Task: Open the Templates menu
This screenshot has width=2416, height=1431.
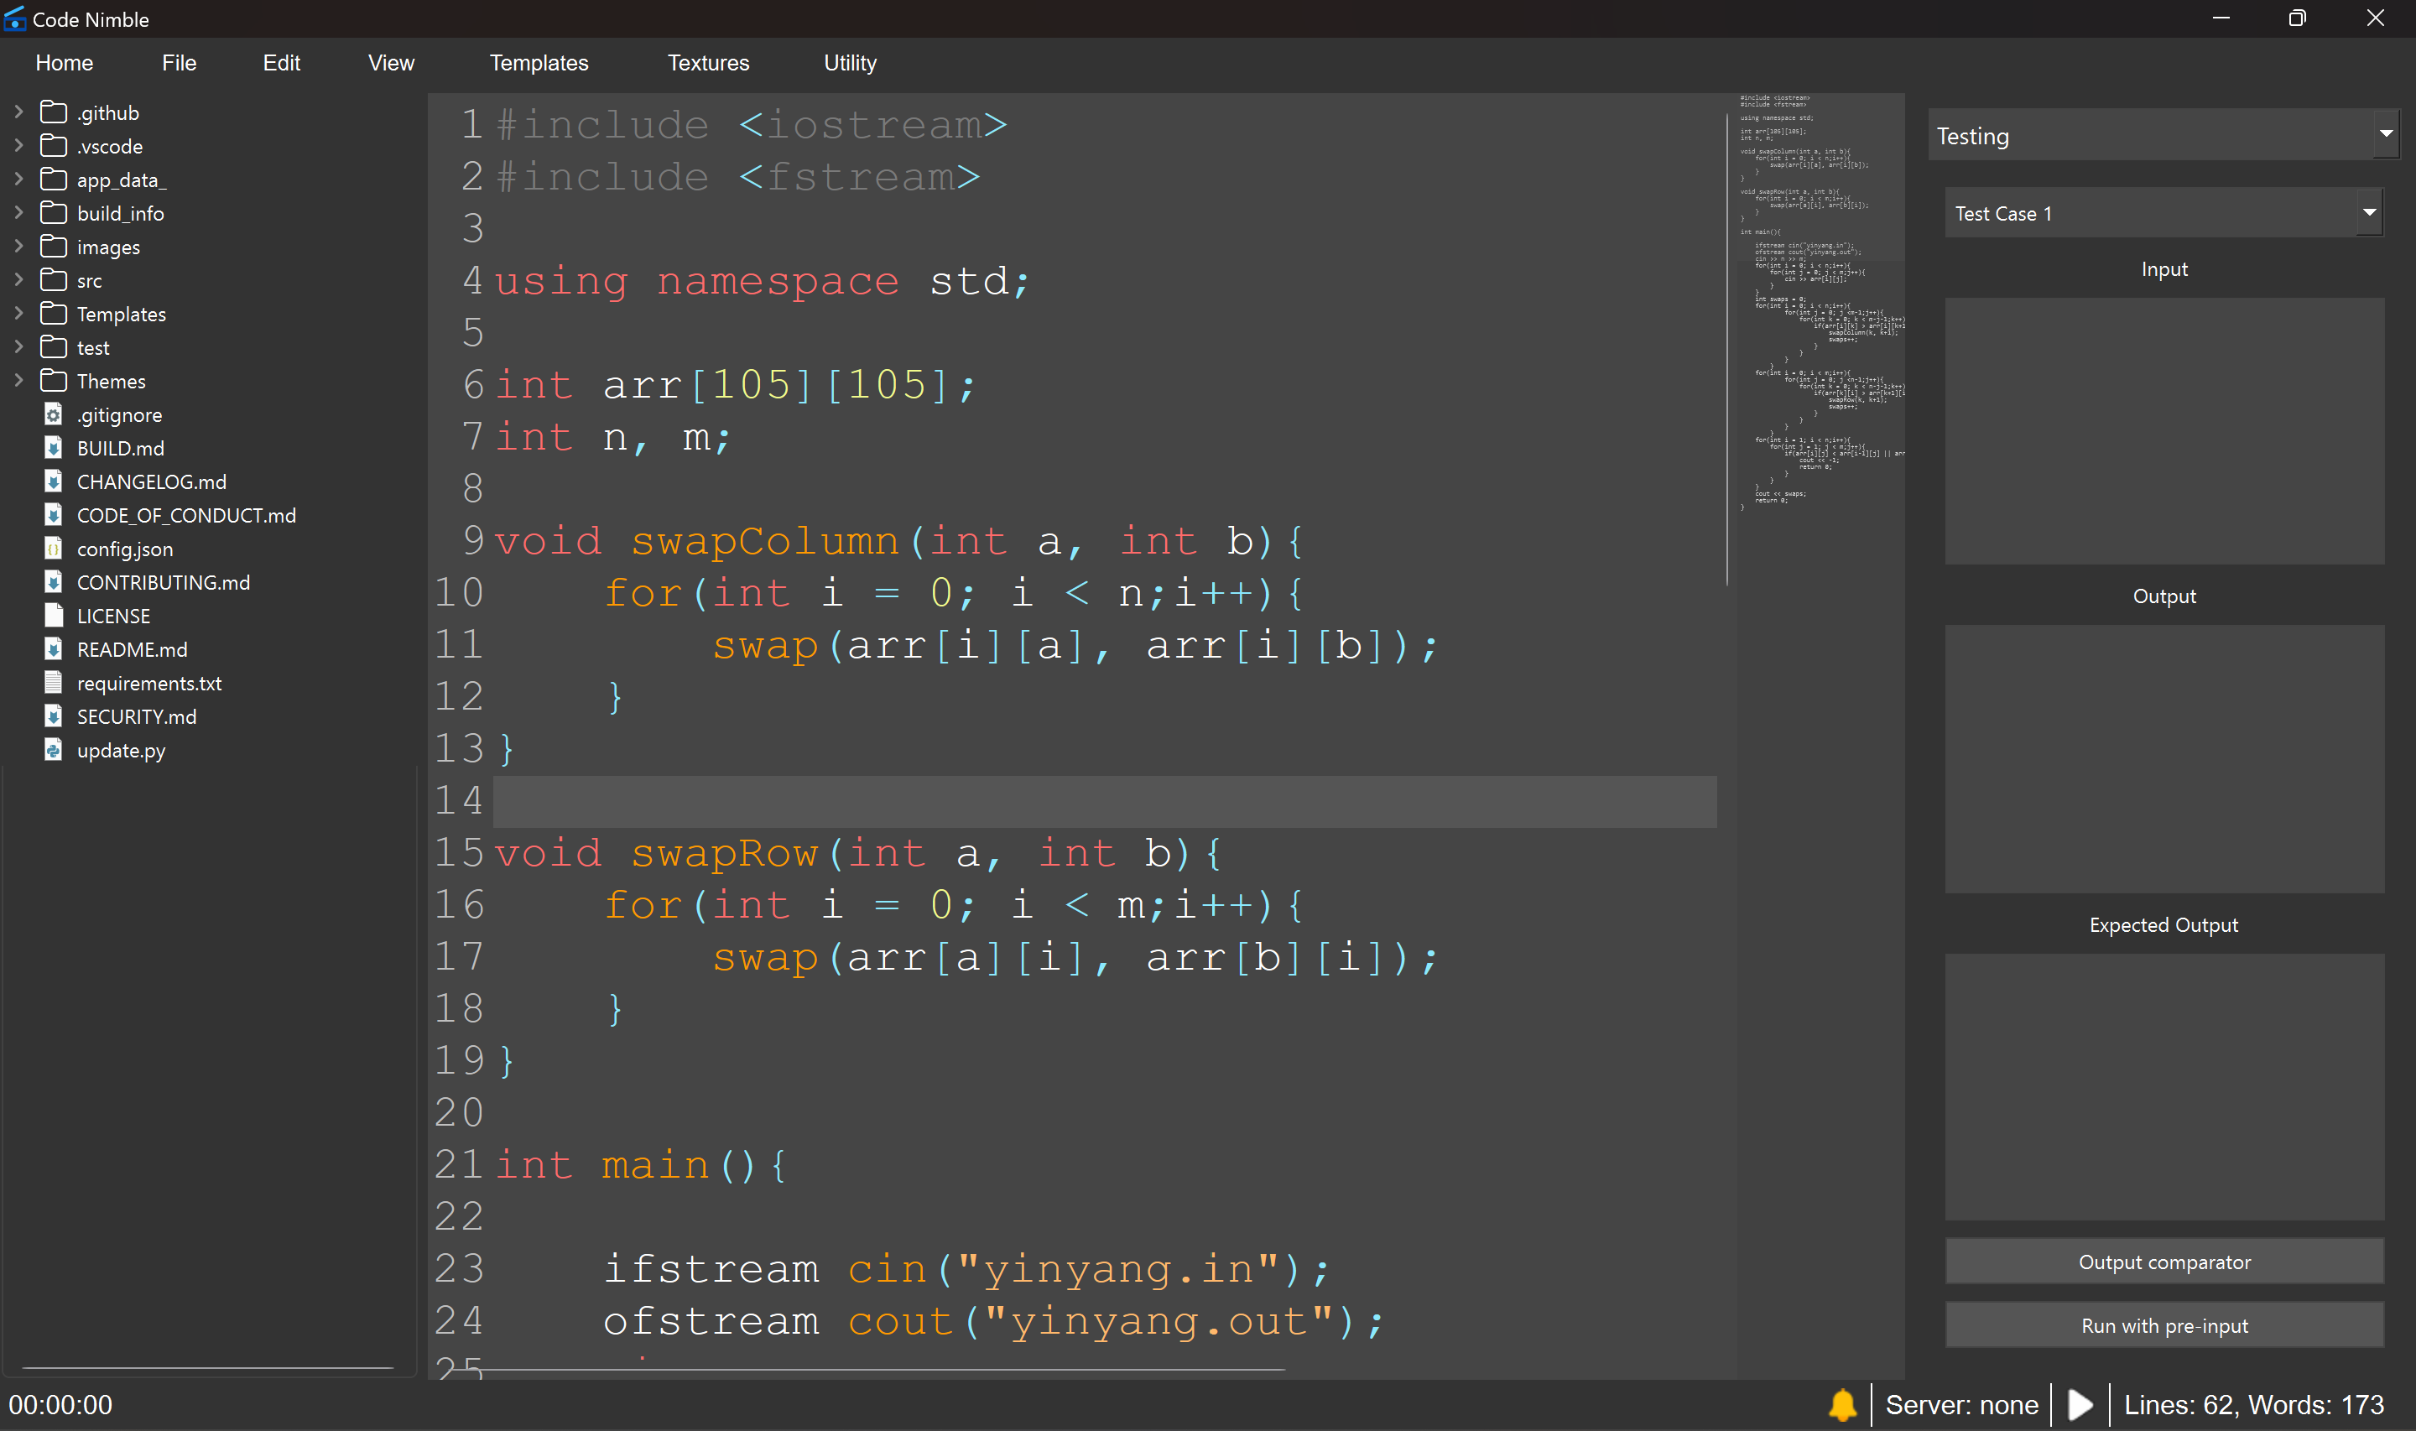Action: tap(538, 63)
